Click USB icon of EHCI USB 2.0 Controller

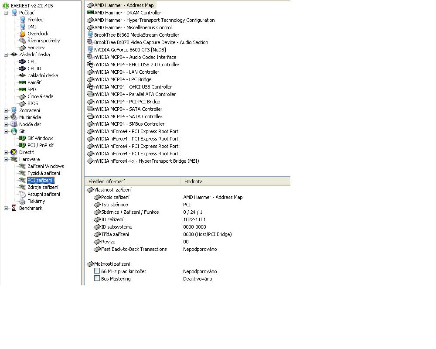[x=90, y=64]
